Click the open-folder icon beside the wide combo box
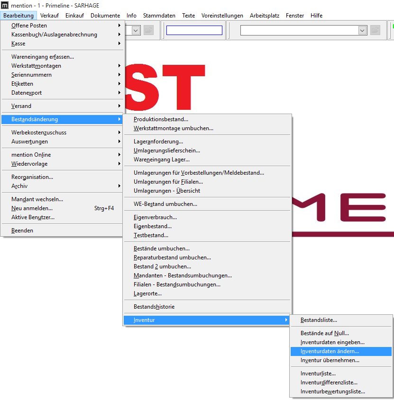This screenshot has height=400, width=394. coord(375,30)
